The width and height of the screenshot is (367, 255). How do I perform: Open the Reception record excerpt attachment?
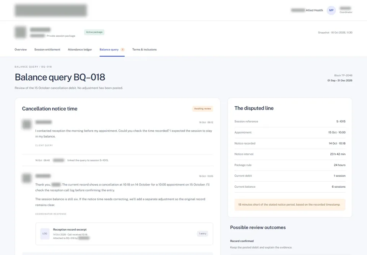[x=124, y=234]
